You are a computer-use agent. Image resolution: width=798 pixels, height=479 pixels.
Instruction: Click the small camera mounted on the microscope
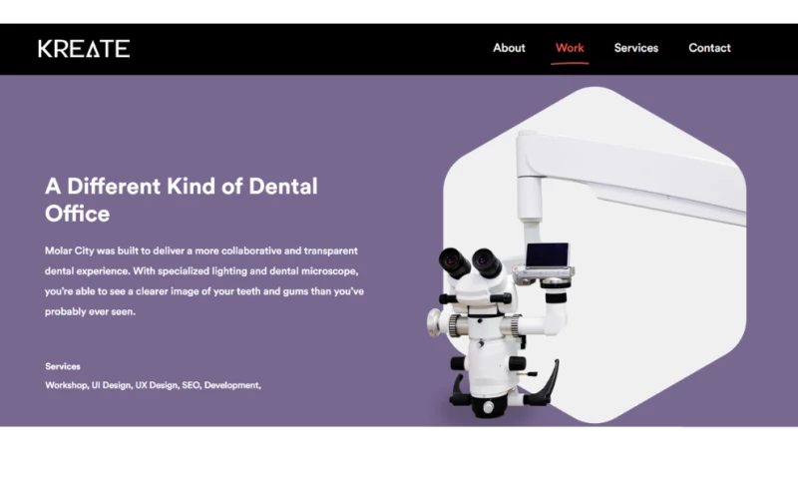click(546, 262)
